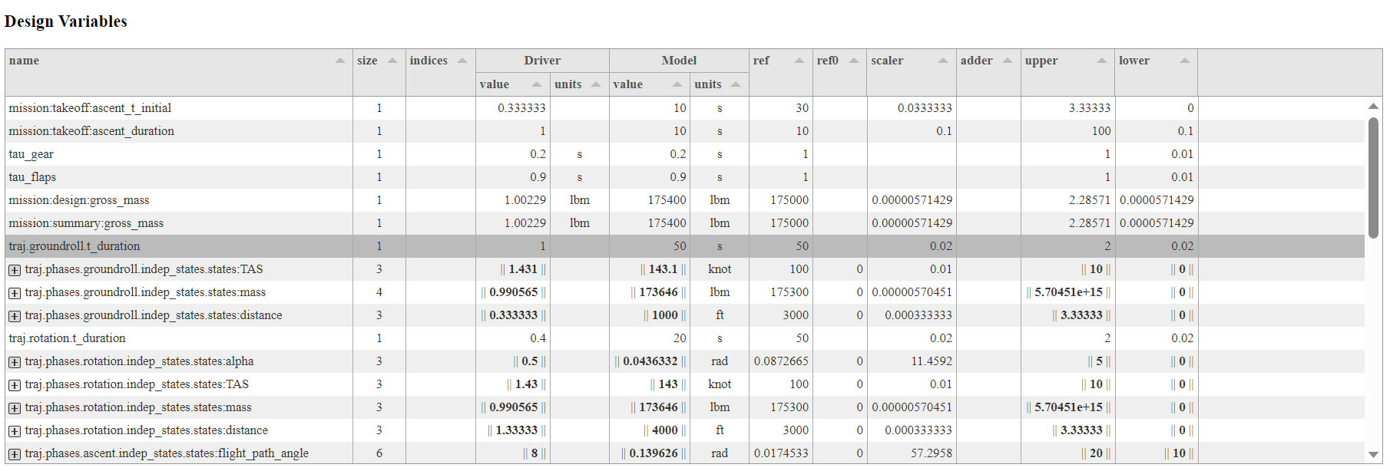Viewport: 1390px width, 471px height.
Task: Expand traj.phases.groundroll states:TAS row
Action: (15, 270)
